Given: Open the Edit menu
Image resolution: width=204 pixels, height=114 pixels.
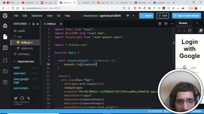Looking at the screenshot, I should (x=25, y=16).
